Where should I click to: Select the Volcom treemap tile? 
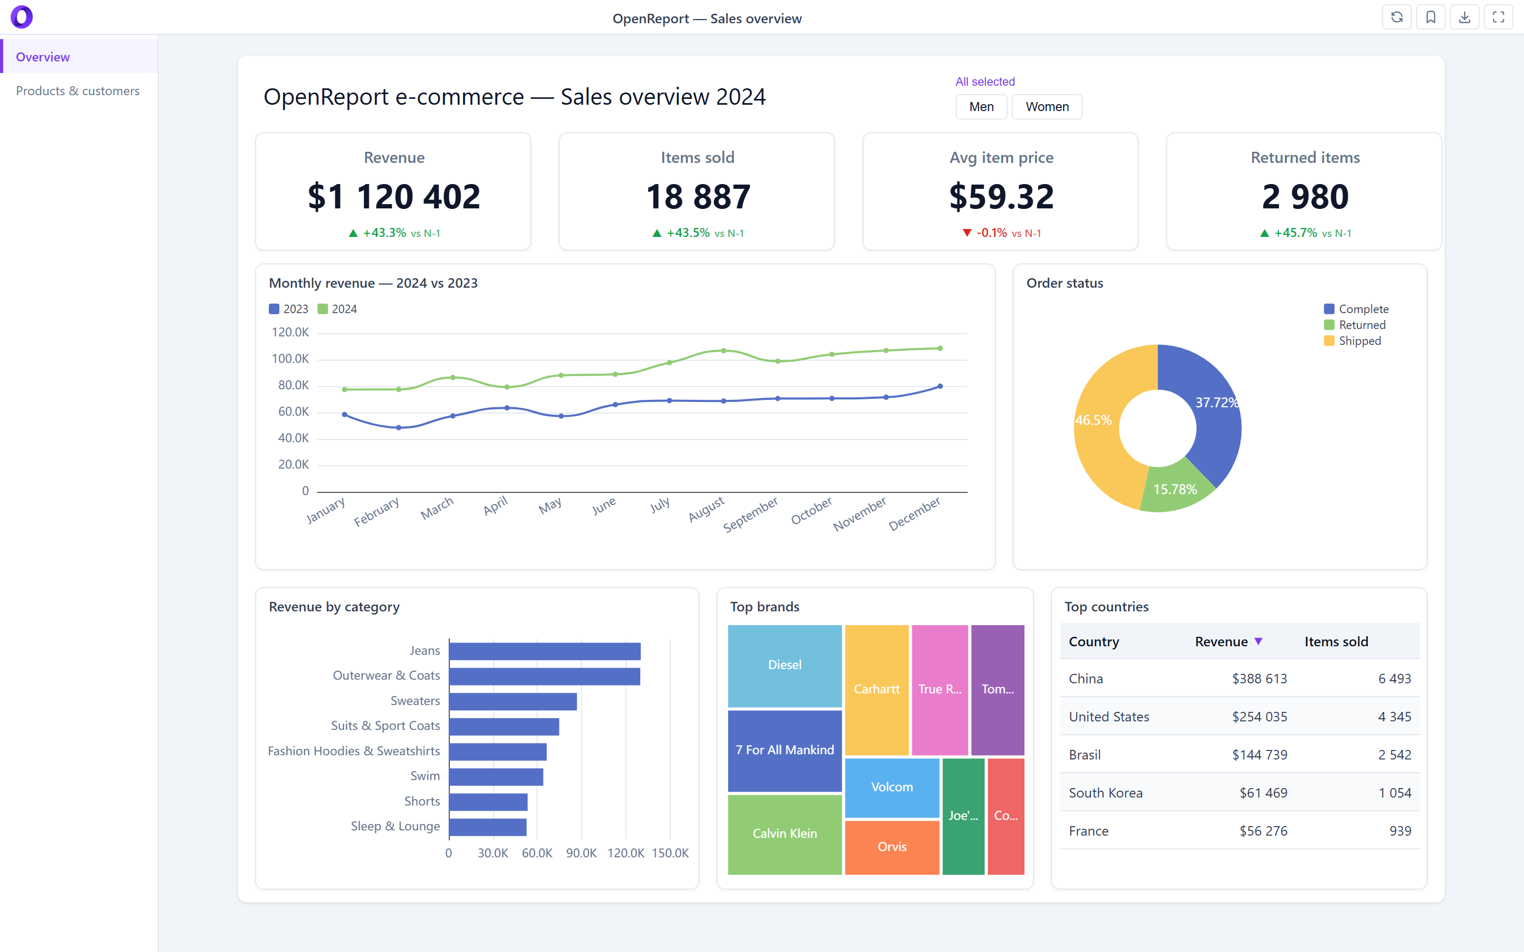(892, 788)
